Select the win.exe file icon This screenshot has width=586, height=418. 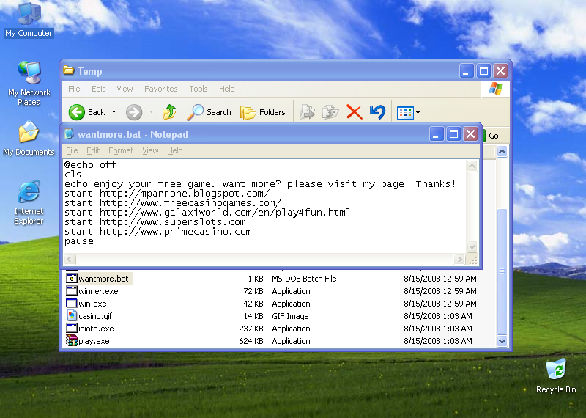pos(71,303)
